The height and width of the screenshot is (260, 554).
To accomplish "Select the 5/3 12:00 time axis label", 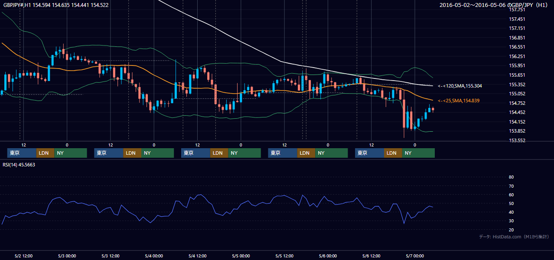I will point(110,256).
